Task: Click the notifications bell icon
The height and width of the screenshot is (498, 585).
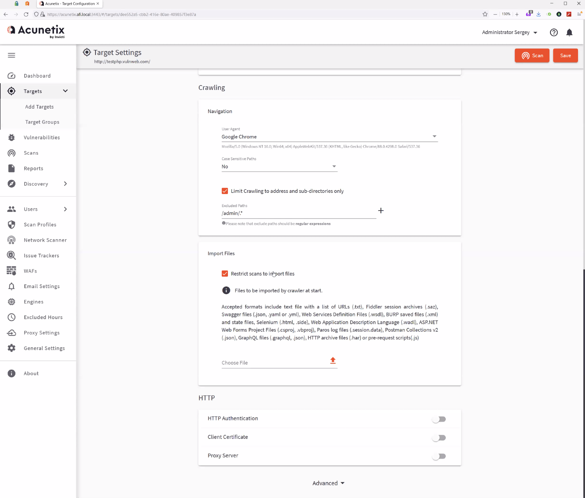Action: click(569, 33)
